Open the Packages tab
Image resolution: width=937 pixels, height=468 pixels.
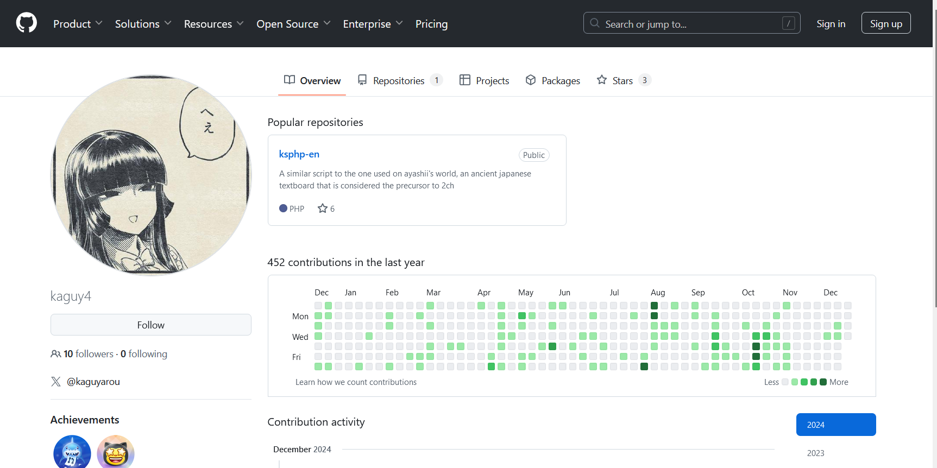[x=553, y=80]
